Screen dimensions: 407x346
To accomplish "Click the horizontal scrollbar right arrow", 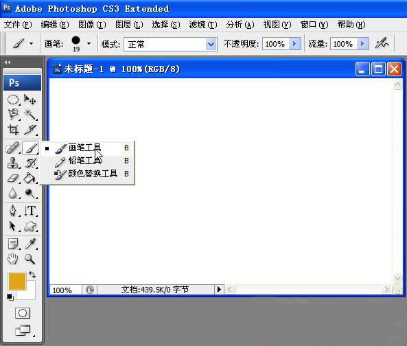I will pos(386,290).
